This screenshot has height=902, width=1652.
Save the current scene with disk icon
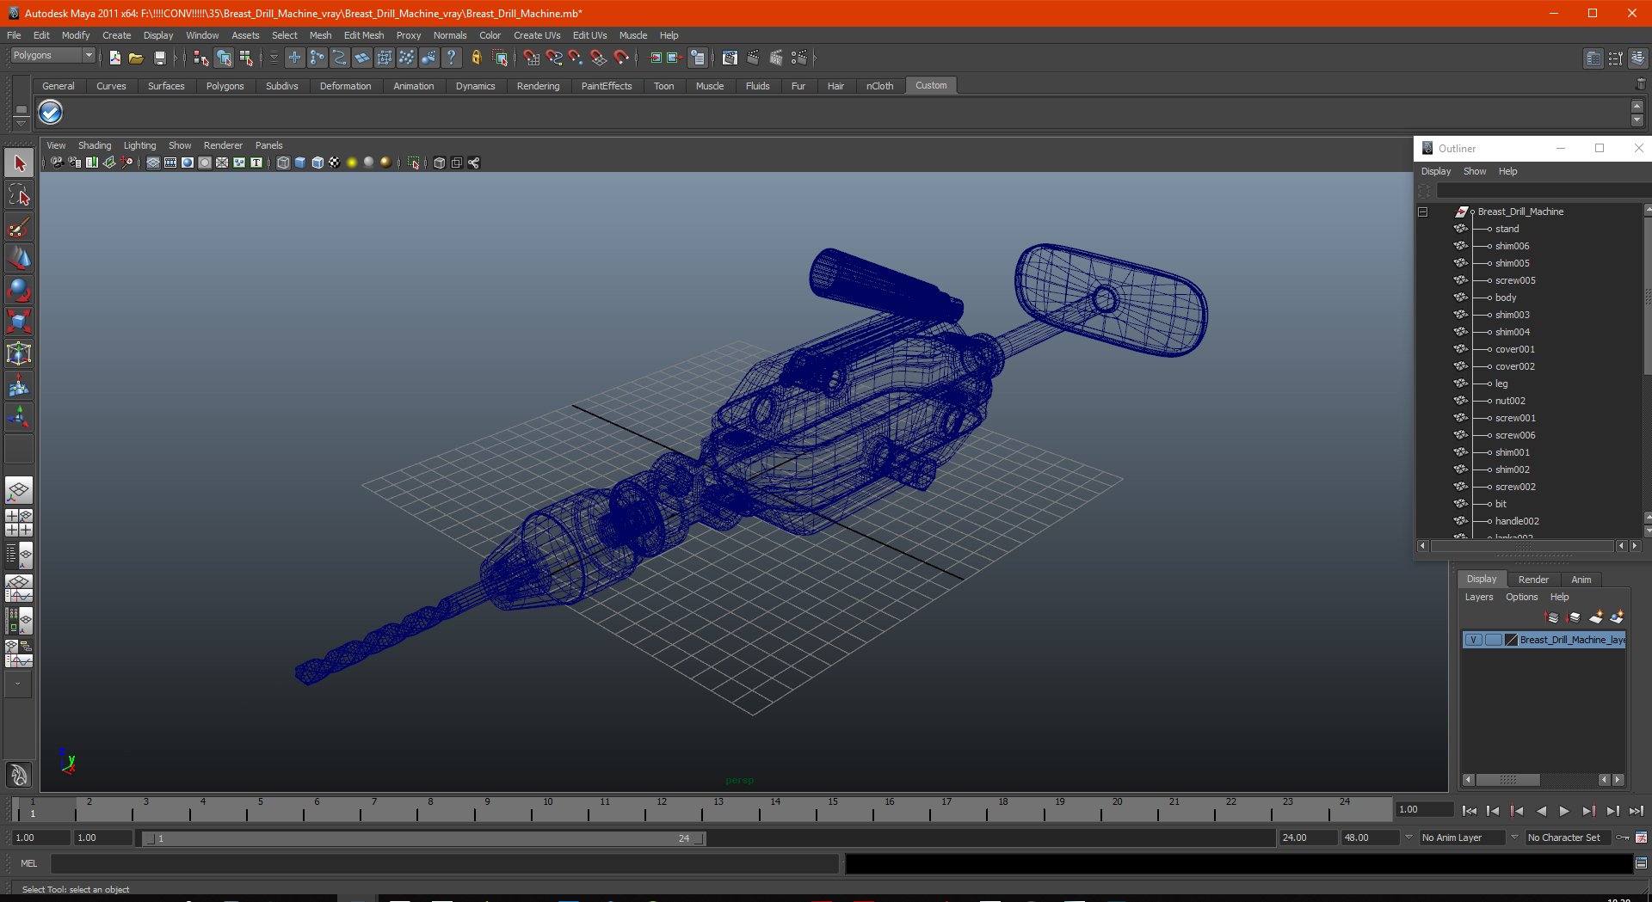(160, 58)
